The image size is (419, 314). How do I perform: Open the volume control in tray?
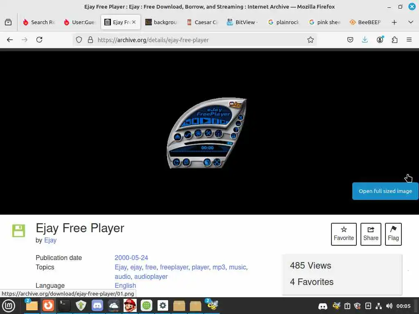389,306
